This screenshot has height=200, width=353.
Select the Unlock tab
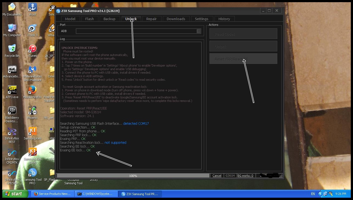coord(131,19)
